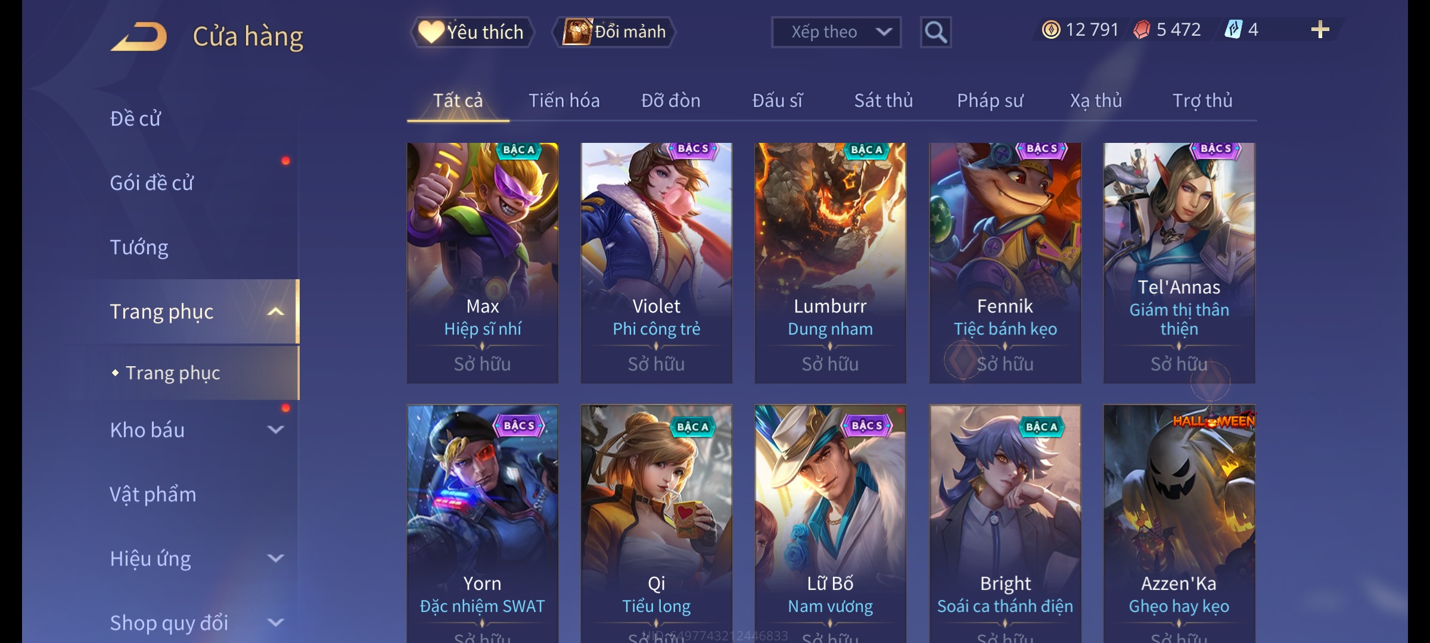Image resolution: width=1430 pixels, height=643 pixels.
Task: Switch to the Sát thủ tab
Action: coord(884,101)
